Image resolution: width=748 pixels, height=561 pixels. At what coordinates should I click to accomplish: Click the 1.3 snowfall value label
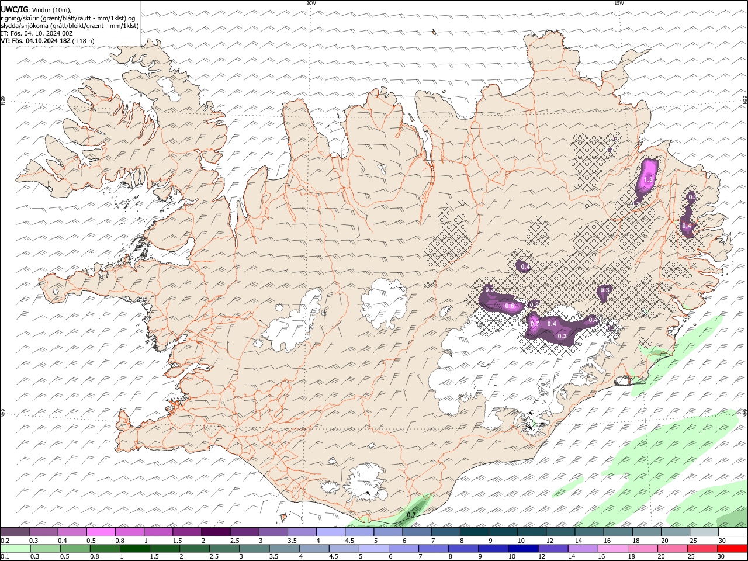pyautogui.click(x=647, y=181)
